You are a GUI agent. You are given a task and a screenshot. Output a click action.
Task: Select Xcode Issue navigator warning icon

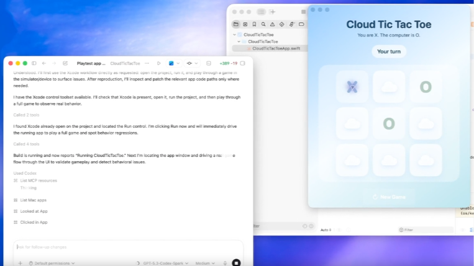click(x=272, y=24)
